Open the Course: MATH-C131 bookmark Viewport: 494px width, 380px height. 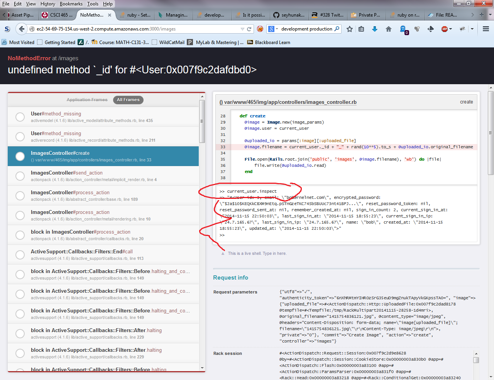click(x=120, y=42)
